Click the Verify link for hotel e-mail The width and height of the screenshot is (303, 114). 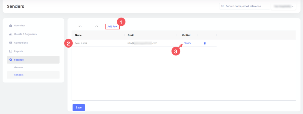tap(188, 43)
